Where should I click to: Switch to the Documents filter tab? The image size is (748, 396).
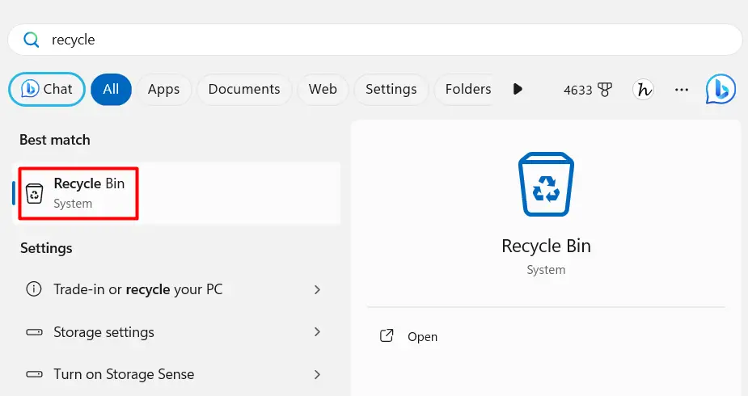click(243, 89)
